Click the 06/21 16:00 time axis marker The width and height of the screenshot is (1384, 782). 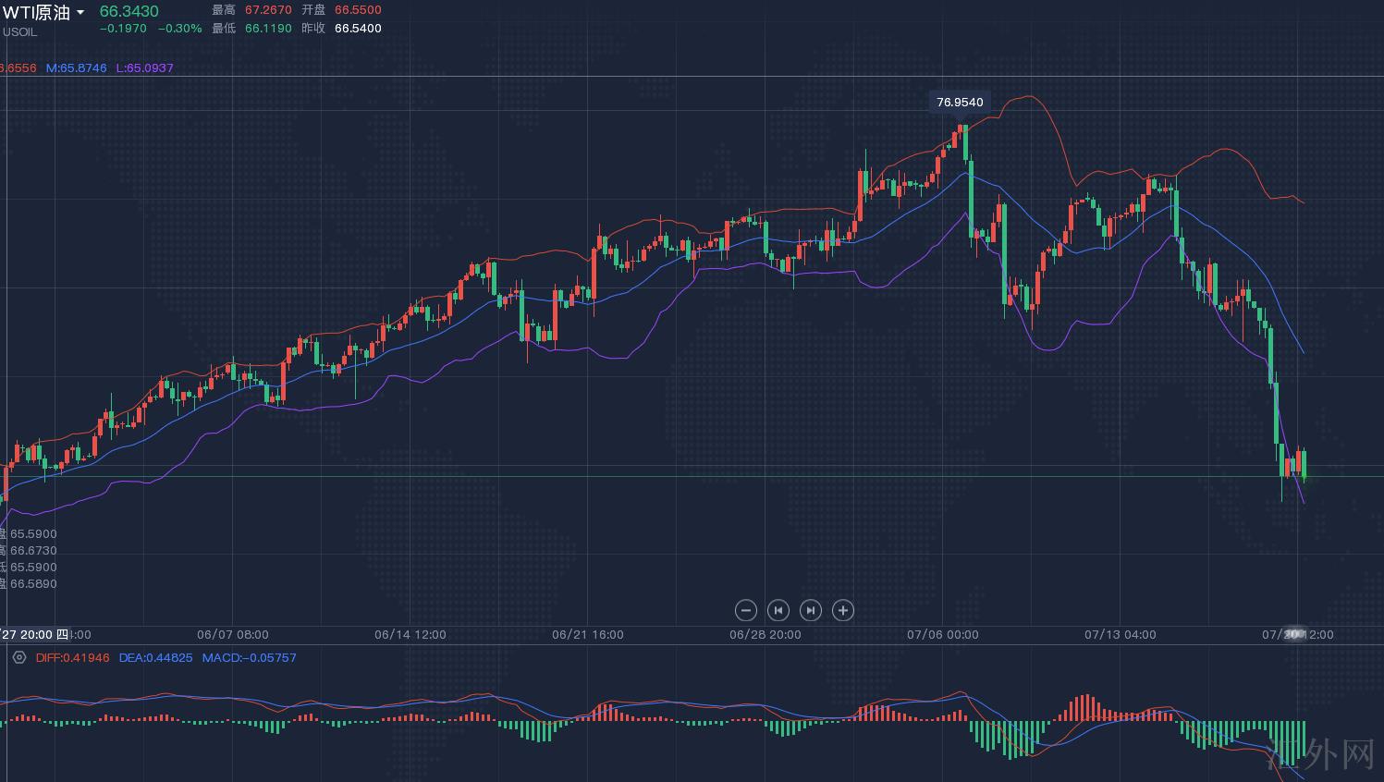click(587, 634)
